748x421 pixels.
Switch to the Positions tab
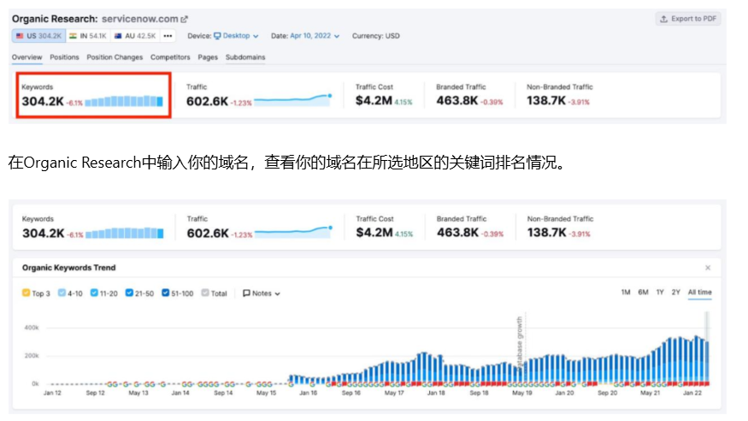tap(64, 57)
